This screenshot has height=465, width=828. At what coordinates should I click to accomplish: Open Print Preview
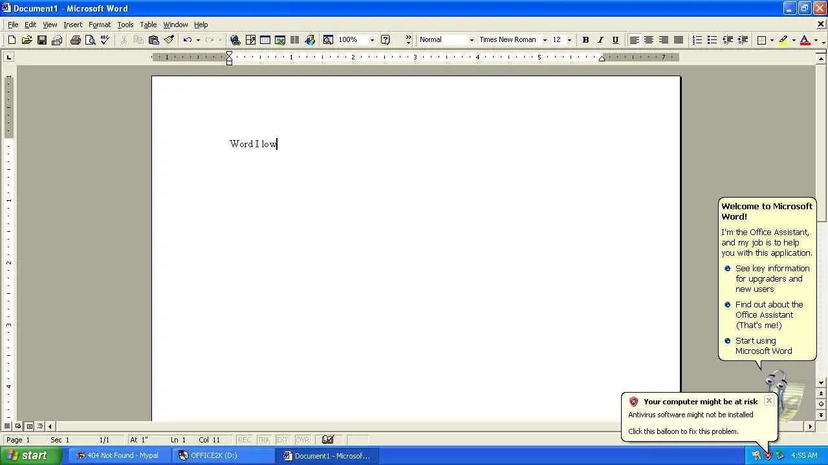[90, 40]
